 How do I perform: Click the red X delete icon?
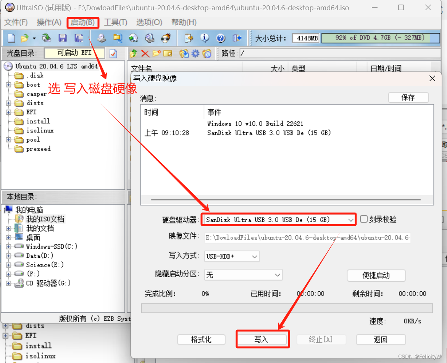tap(145, 53)
